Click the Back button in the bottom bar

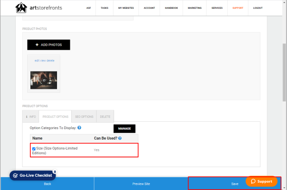point(47,184)
